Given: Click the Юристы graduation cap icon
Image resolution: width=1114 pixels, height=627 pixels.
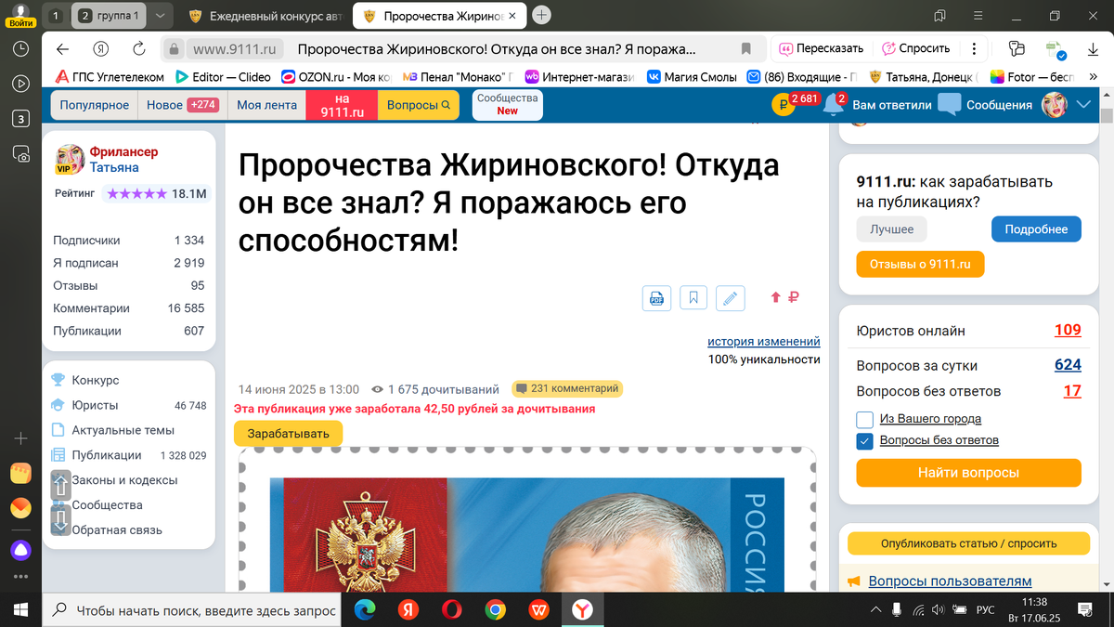Looking at the screenshot, I should coord(58,405).
